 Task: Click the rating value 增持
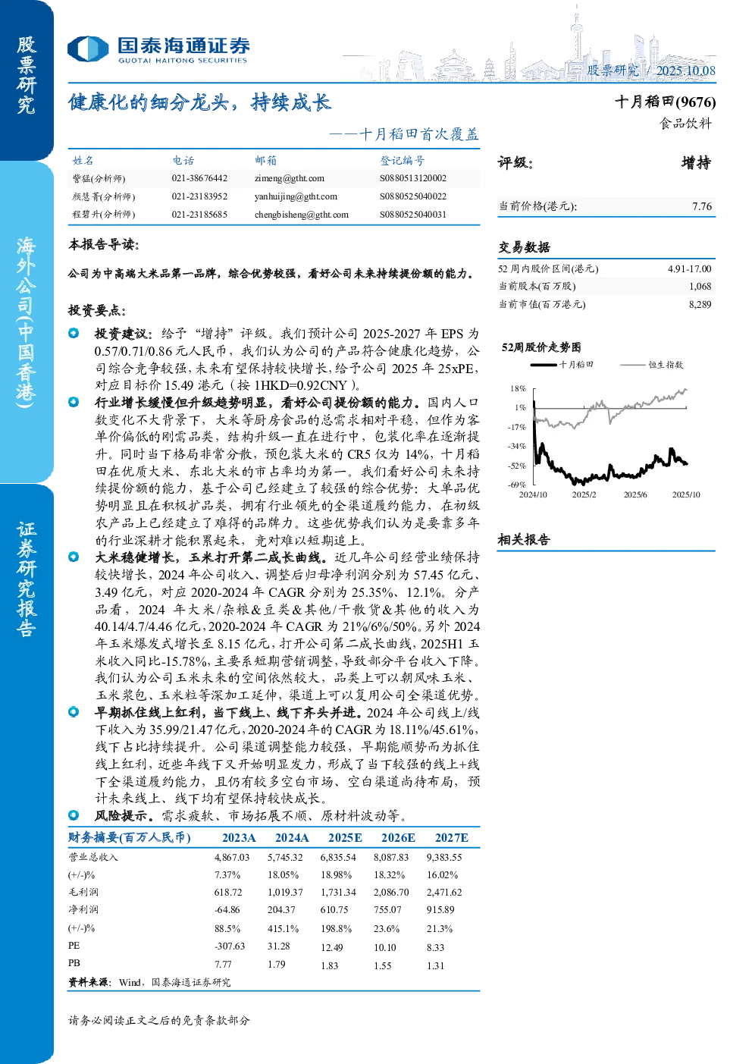tap(696, 162)
